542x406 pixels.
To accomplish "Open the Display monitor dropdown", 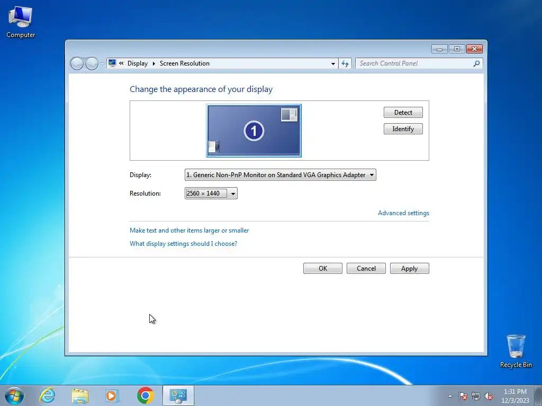I will click(281, 174).
